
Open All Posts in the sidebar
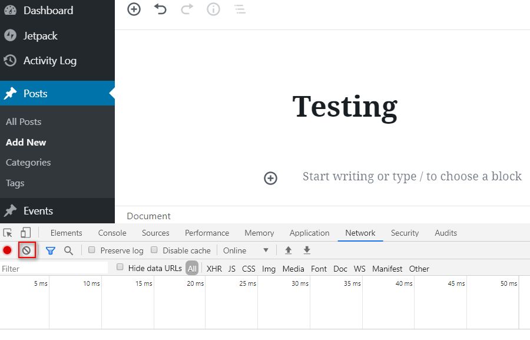tap(24, 122)
